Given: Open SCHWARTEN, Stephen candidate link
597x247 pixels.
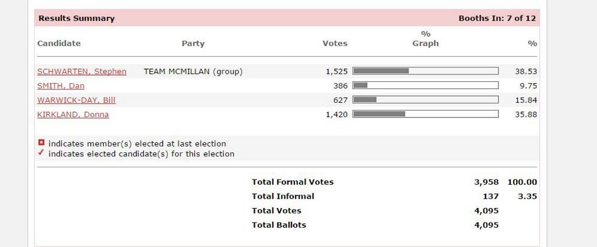Looking at the screenshot, I should pos(82,71).
